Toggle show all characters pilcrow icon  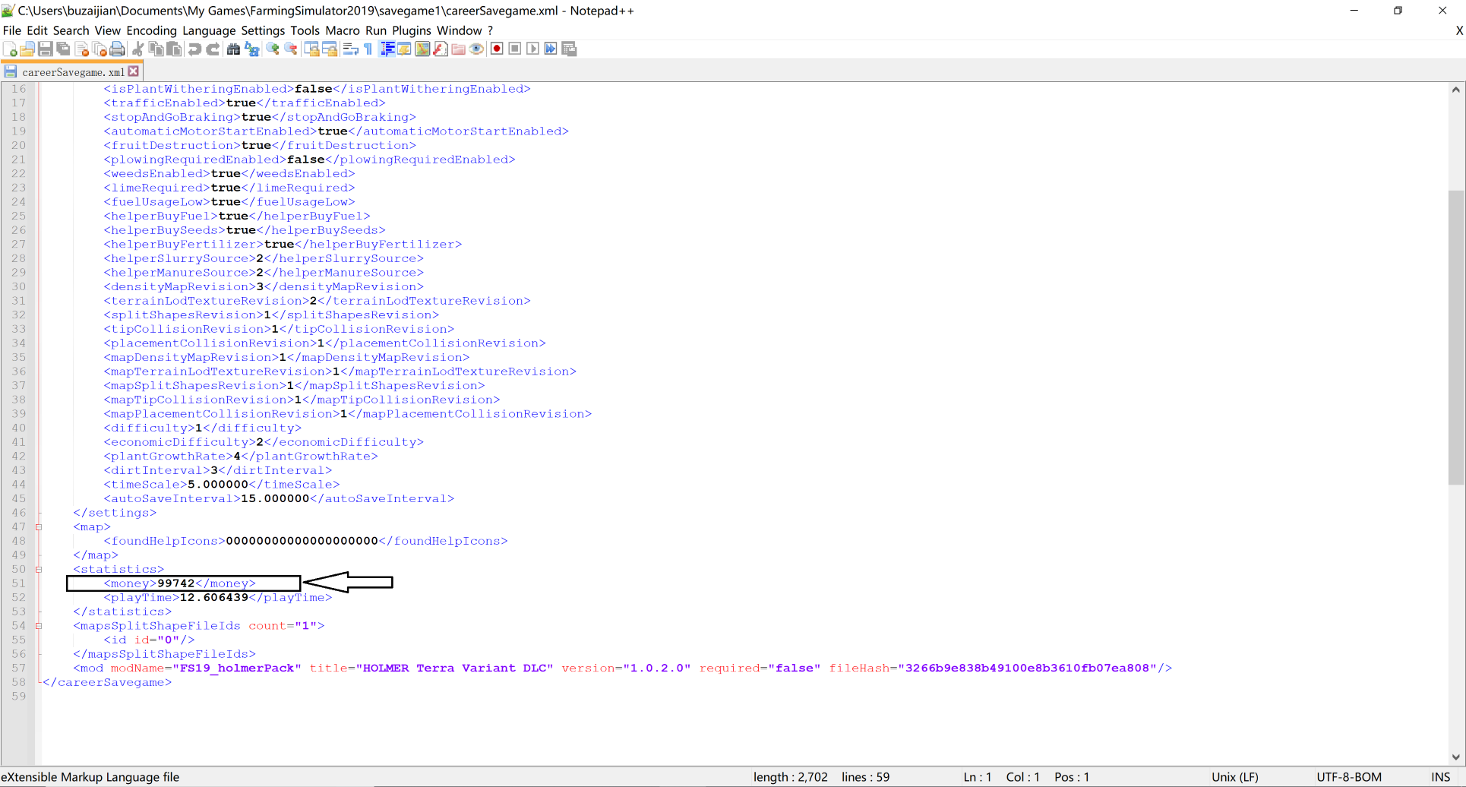coord(368,49)
